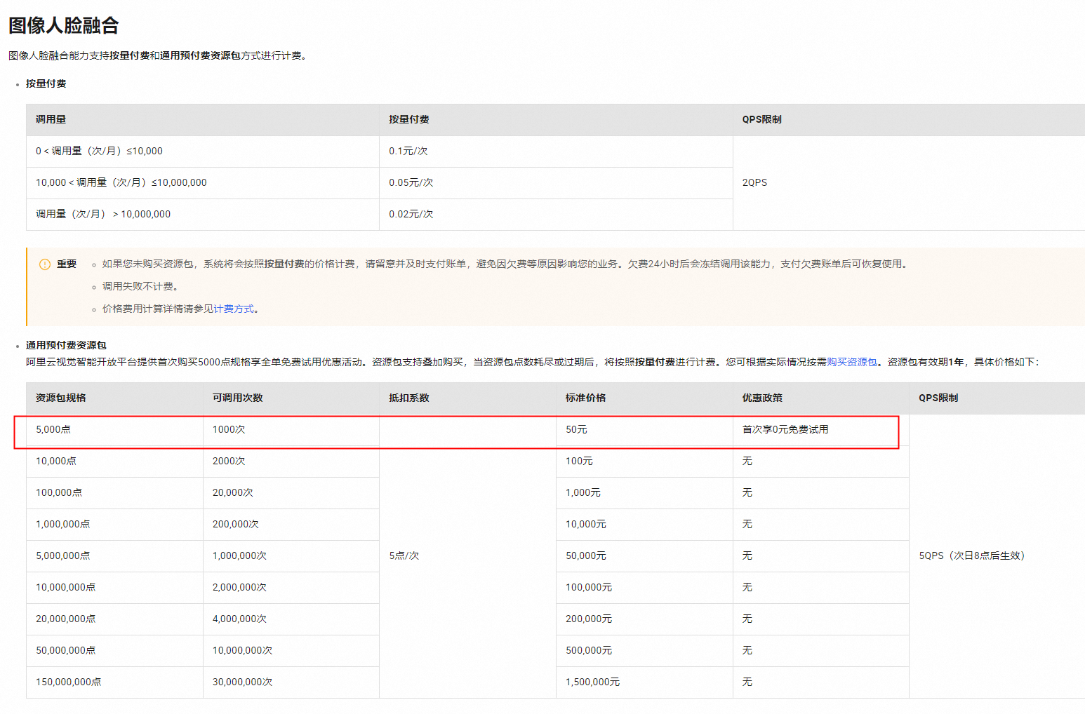Select the 30,000,000次 cell
The image size is (1085, 714).
coord(291,682)
